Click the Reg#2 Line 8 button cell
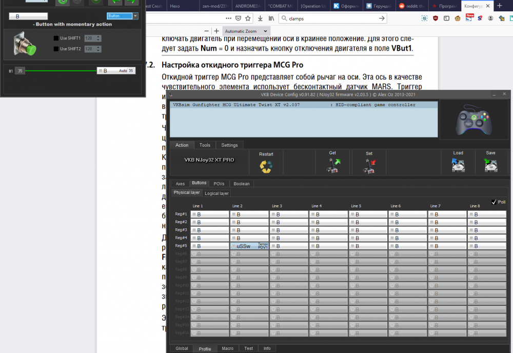The image size is (513, 353). [487, 222]
